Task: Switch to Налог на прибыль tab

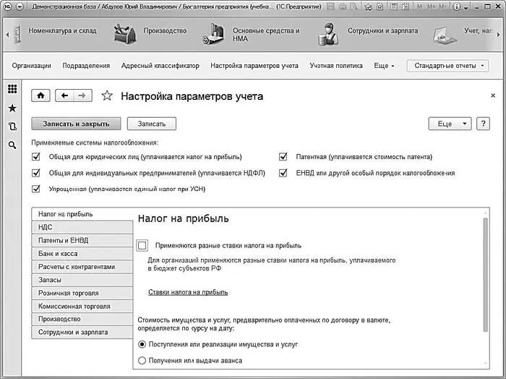Action: 82,214
